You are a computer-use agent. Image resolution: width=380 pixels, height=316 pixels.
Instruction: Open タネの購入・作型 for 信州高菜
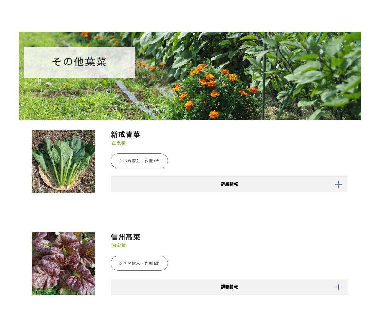[139, 263]
